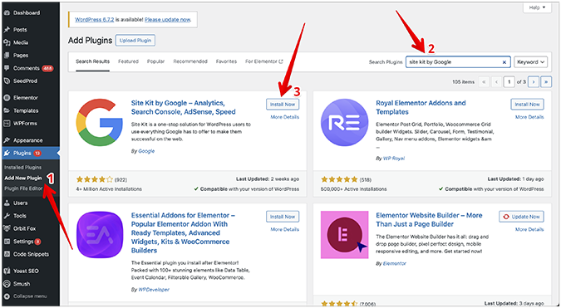Screen dimensions: 561x308
Task: Click the Royal Elementor Addons logo
Action: 345,122
